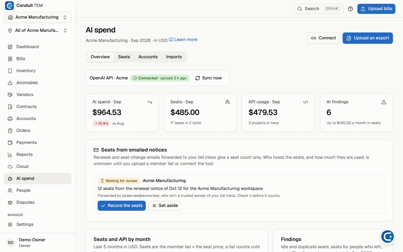Image resolution: width=403 pixels, height=252 pixels.
Task: Click the People icon in sidebar
Action: pyautogui.click(x=10, y=190)
